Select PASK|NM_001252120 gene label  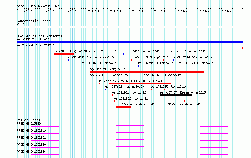(x=31, y=145)
